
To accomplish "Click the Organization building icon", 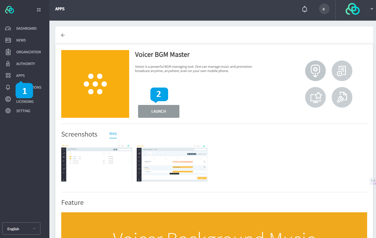I will pyautogui.click(x=8, y=52).
